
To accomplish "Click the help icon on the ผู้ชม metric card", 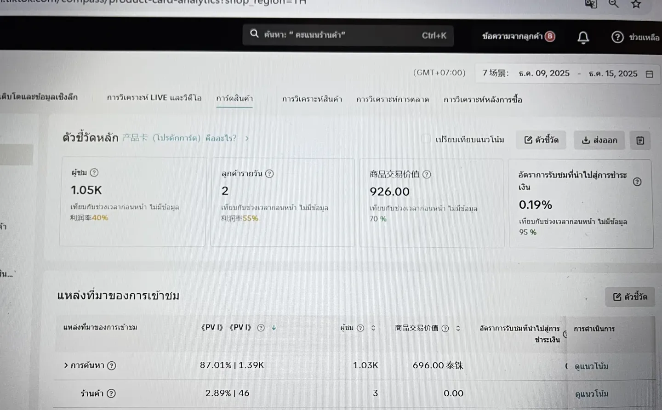I will [94, 172].
